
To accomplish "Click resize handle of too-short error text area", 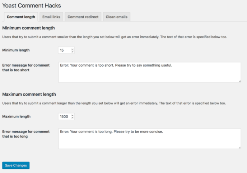I will [239, 81].
